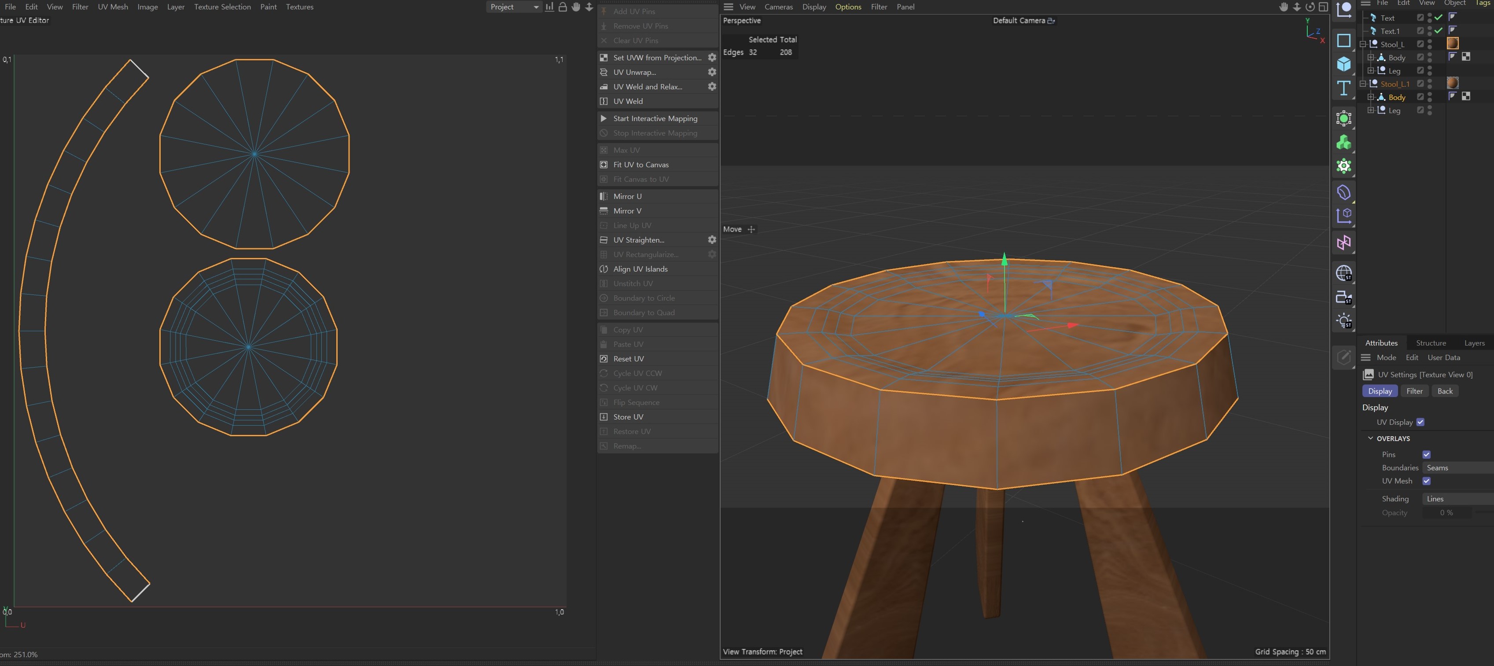Open the globe environment icon
Image resolution: width=1494 pixels, height=666 pixels.
click(1343, 272)
